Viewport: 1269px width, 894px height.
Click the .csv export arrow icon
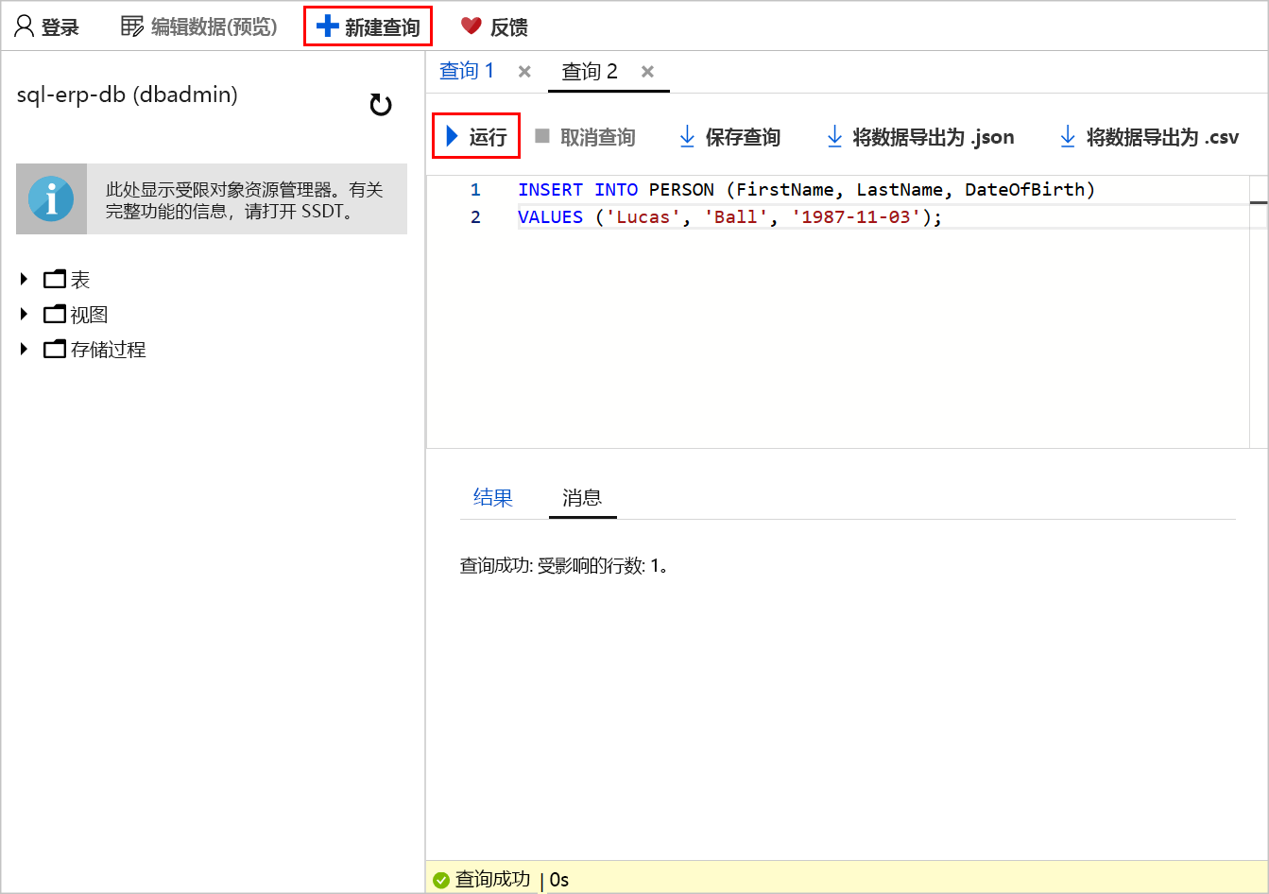pos(1068,137)
